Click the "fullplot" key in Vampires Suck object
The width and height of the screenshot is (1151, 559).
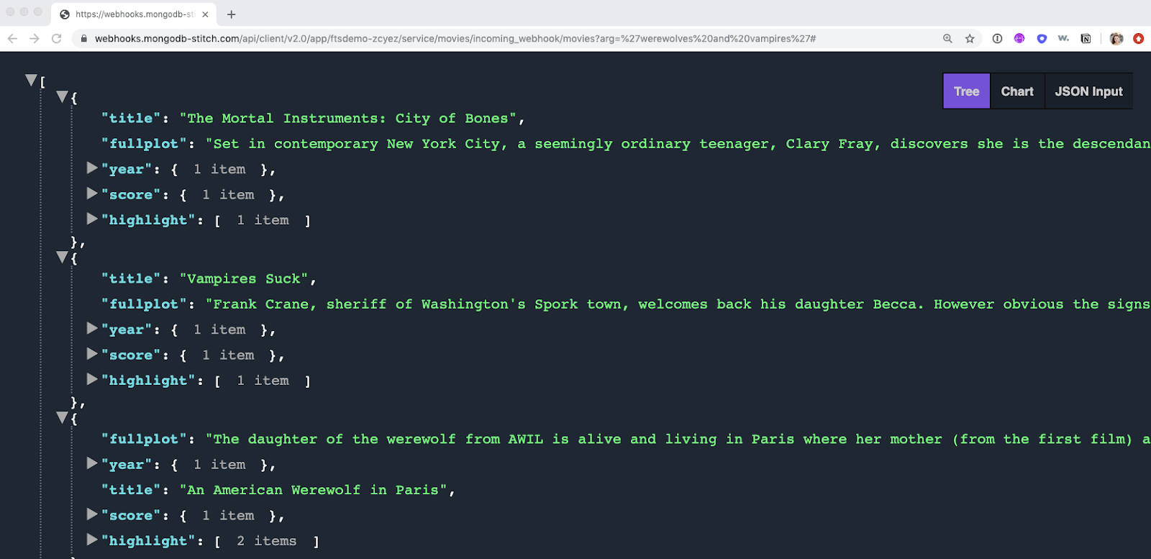144,304
